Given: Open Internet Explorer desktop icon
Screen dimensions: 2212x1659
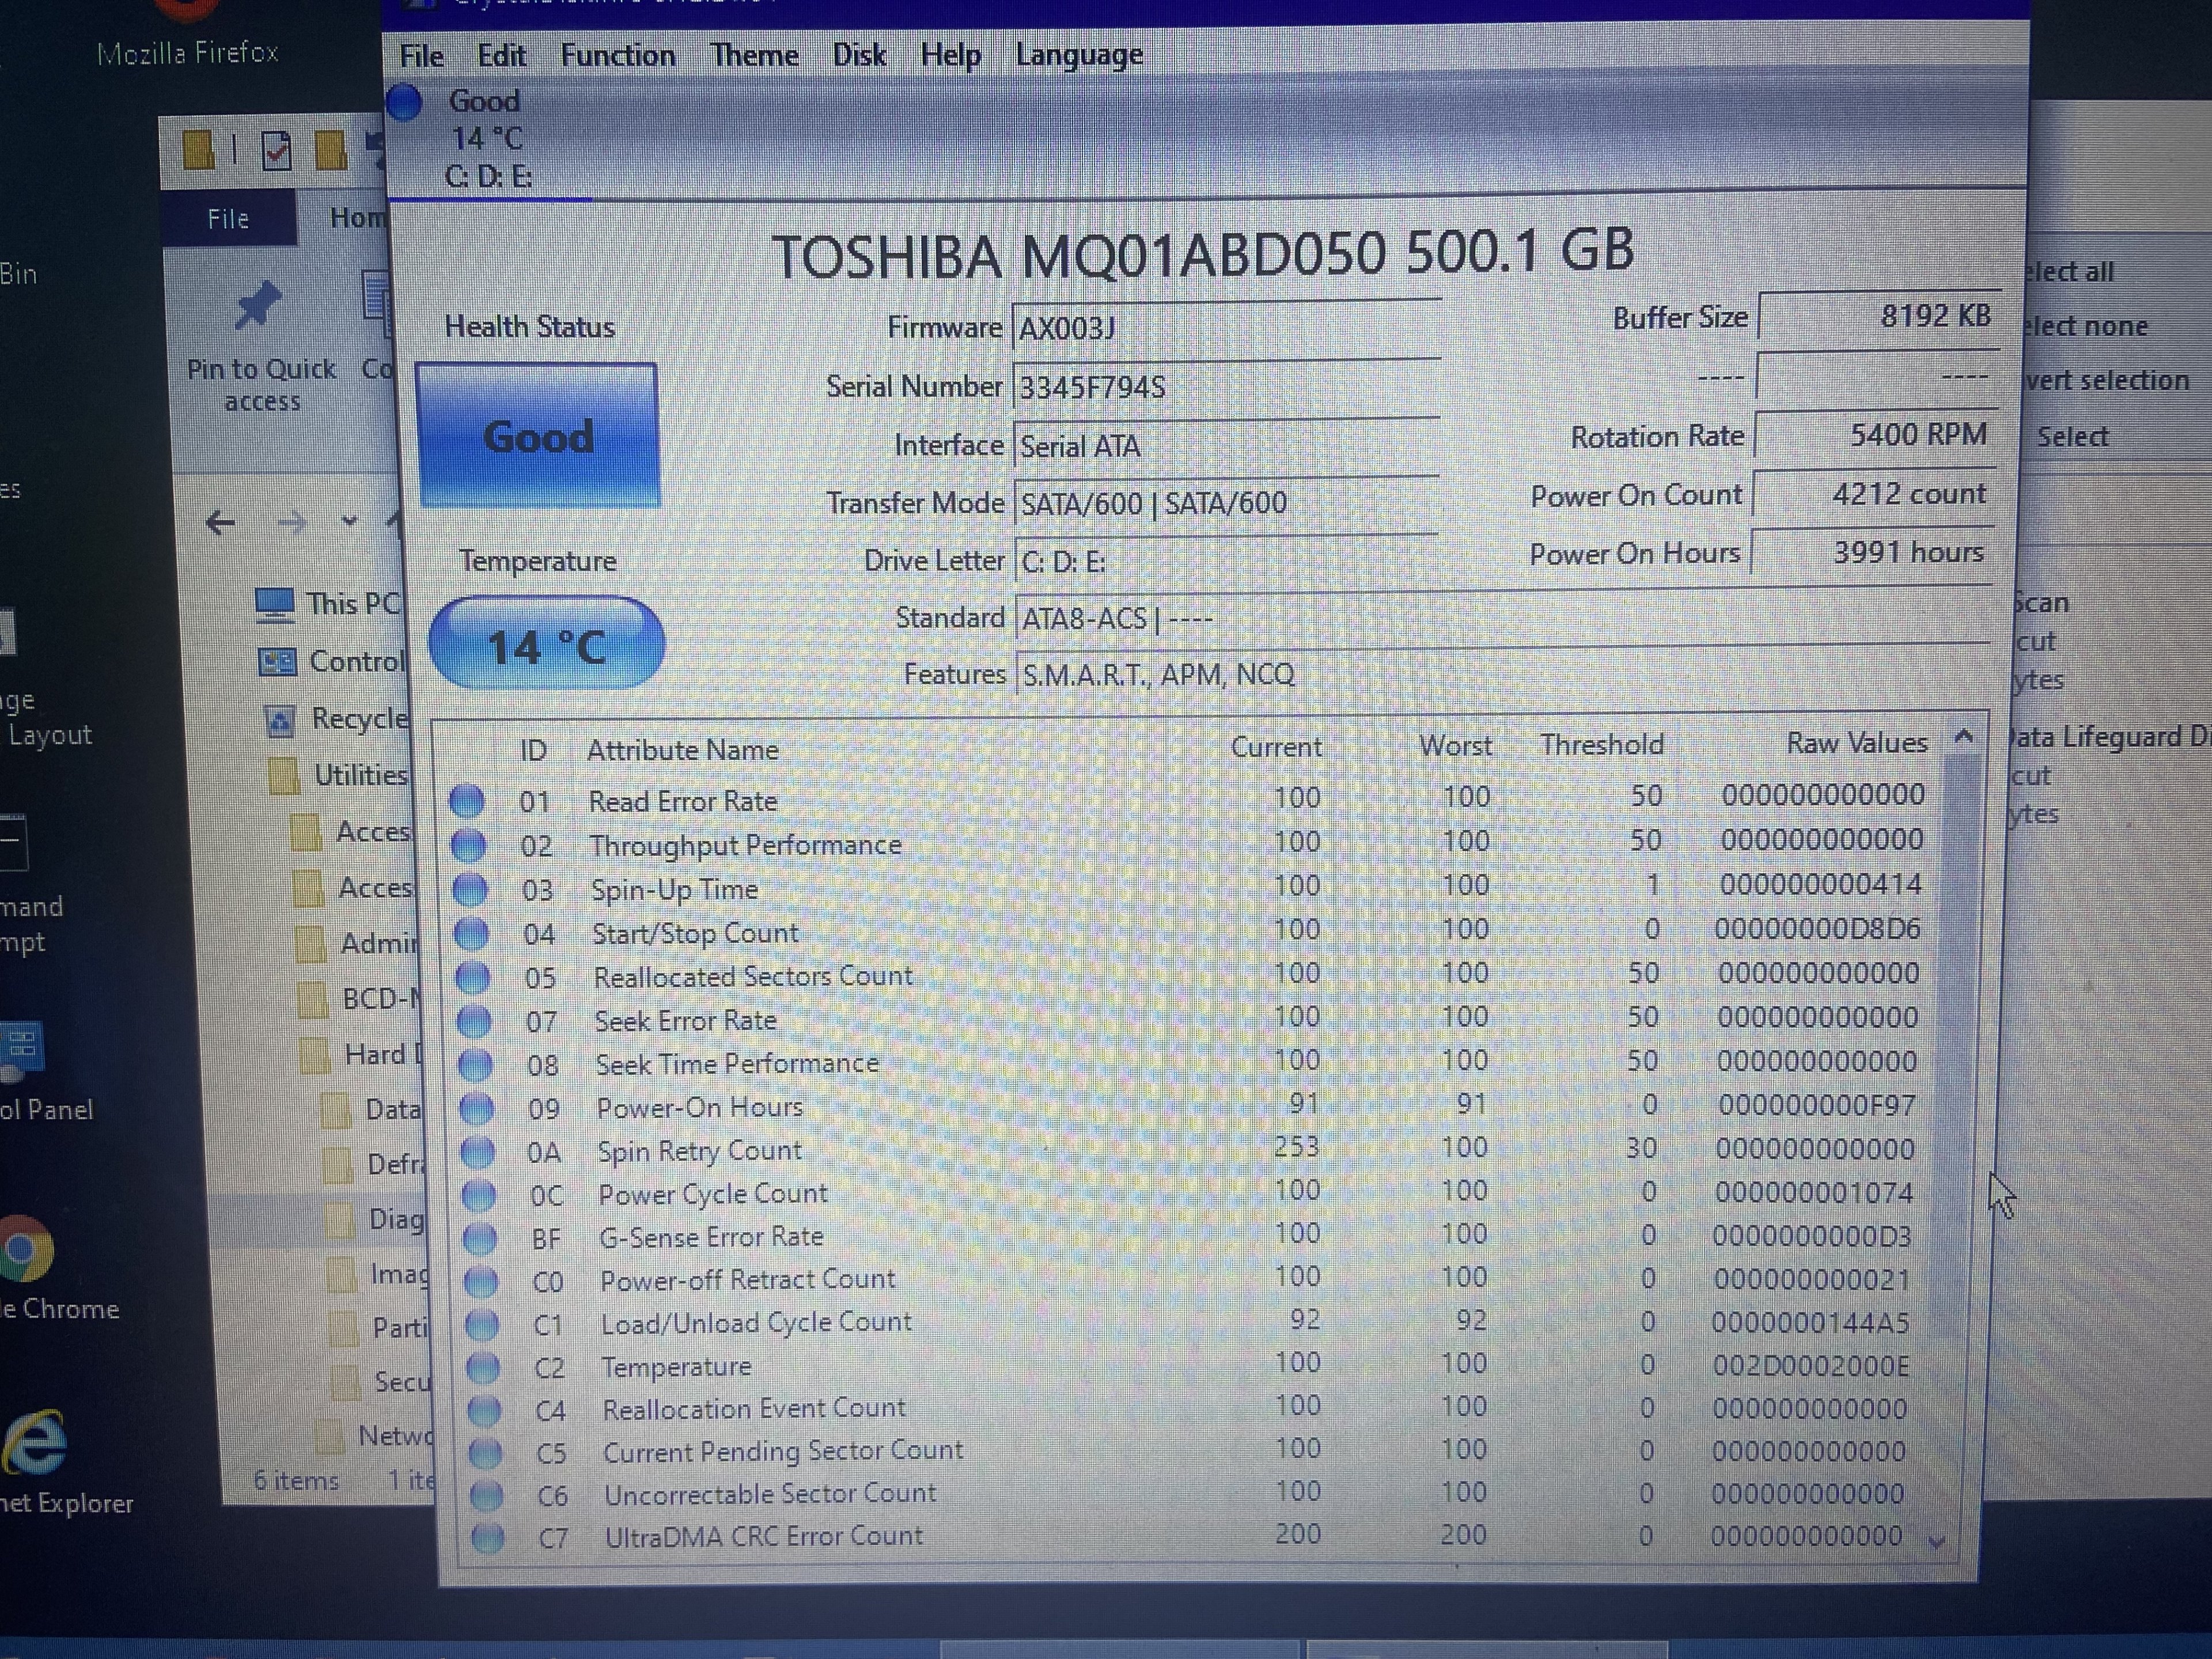Looking at the screenshot, I should [x=36, y=1443].
